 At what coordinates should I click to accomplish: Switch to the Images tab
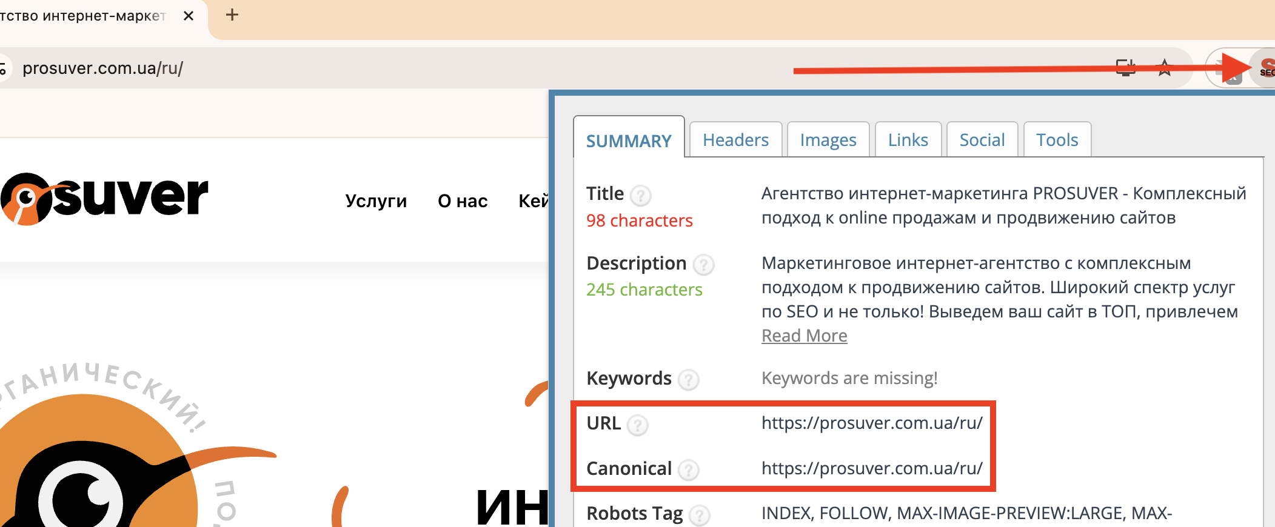[828, 140]
